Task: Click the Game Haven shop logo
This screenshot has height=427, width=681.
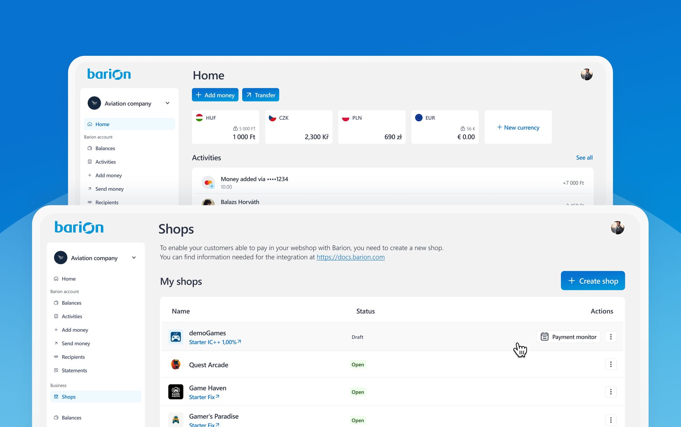Action: (176, 392)
